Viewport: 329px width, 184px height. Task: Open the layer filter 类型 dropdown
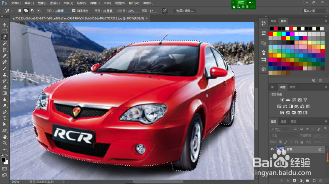click(x=280, y=129)
